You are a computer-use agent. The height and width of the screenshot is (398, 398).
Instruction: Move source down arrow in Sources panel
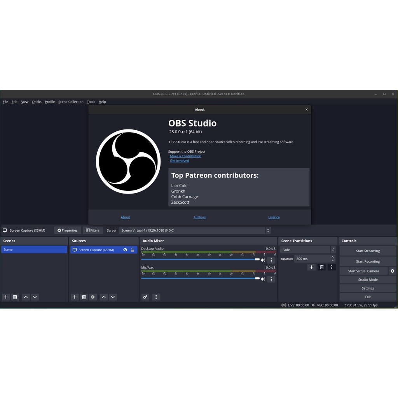pyautogui.click(x=113, y=297)
